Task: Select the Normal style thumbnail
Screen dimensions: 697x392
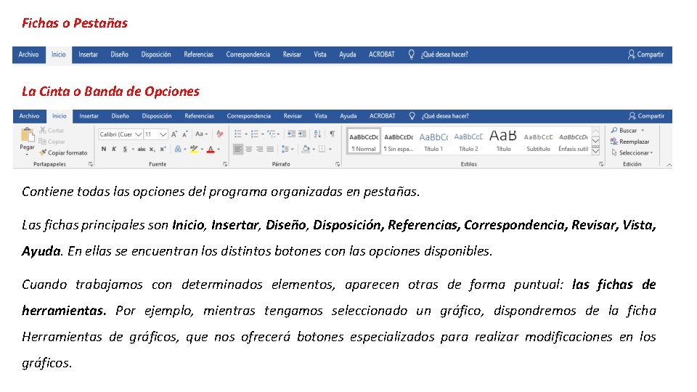Action: (364, 142)
